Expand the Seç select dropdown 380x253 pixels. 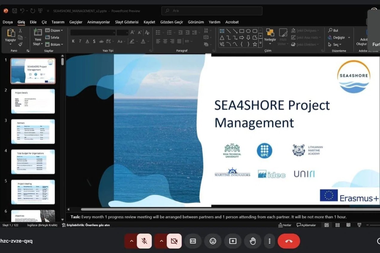coord(335,45)
